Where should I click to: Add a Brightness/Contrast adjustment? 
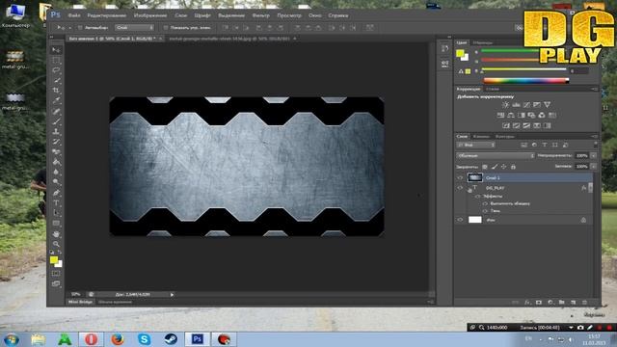[x=505, y=105]
